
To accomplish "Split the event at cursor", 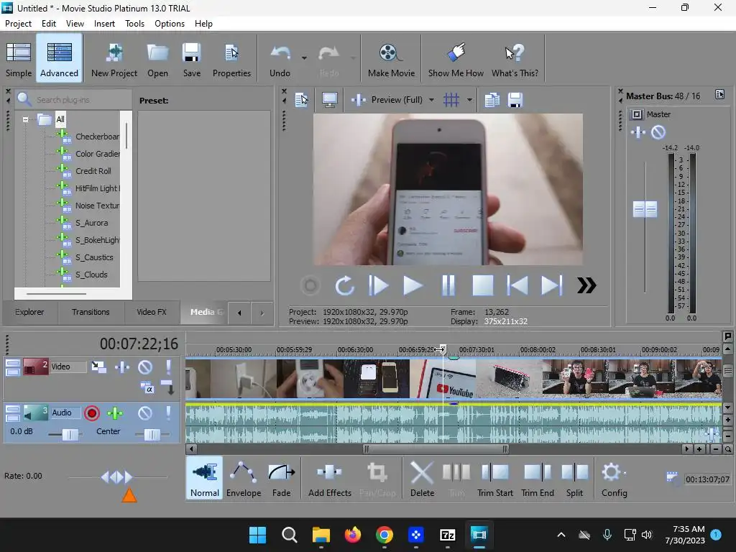I will [x=574, y=478].
